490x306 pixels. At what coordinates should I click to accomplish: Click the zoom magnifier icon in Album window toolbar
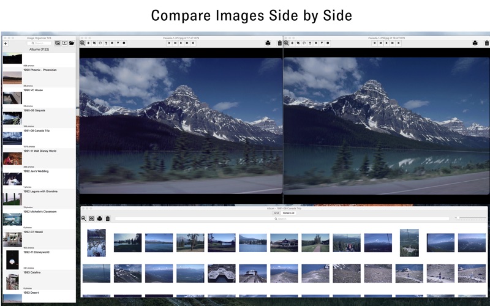83,218
